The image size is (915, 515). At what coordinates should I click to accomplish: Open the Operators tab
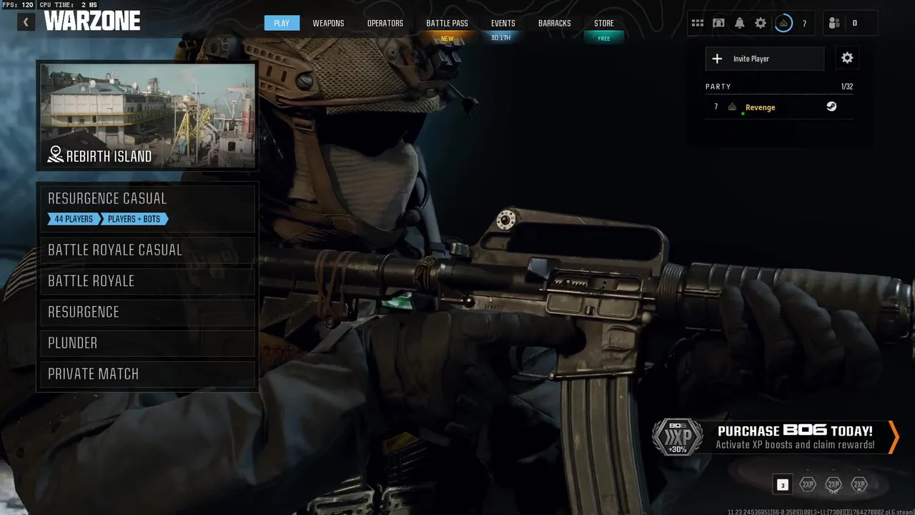click(x=385, y=23)
